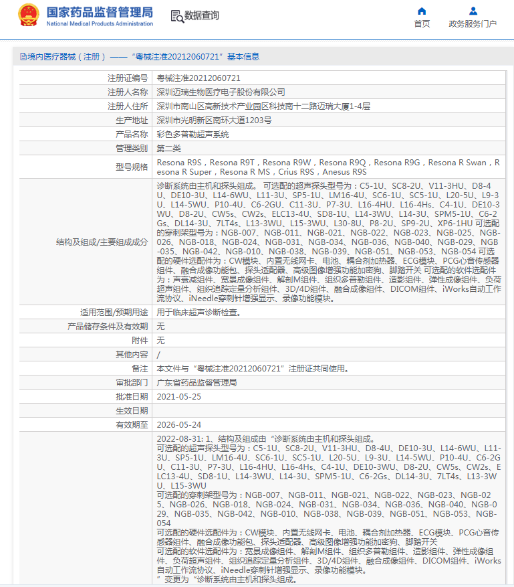This screenshot has width=514, height=587.
Task: Click the 适用范围/预期用途 label cell
Action: pyautogui.click(x=86, y=312)
